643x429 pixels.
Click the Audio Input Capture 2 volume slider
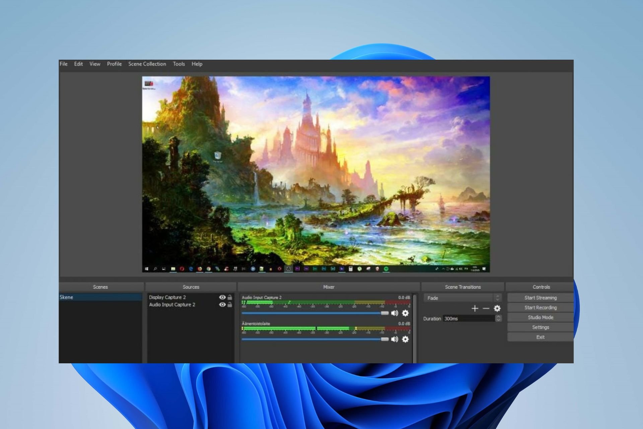coord(315,313)
